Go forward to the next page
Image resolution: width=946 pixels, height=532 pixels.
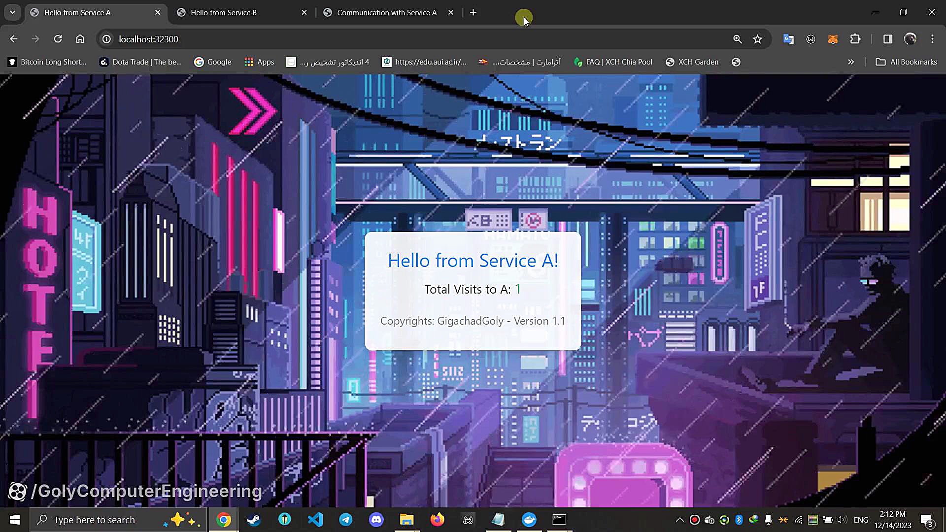click(35, 39)
